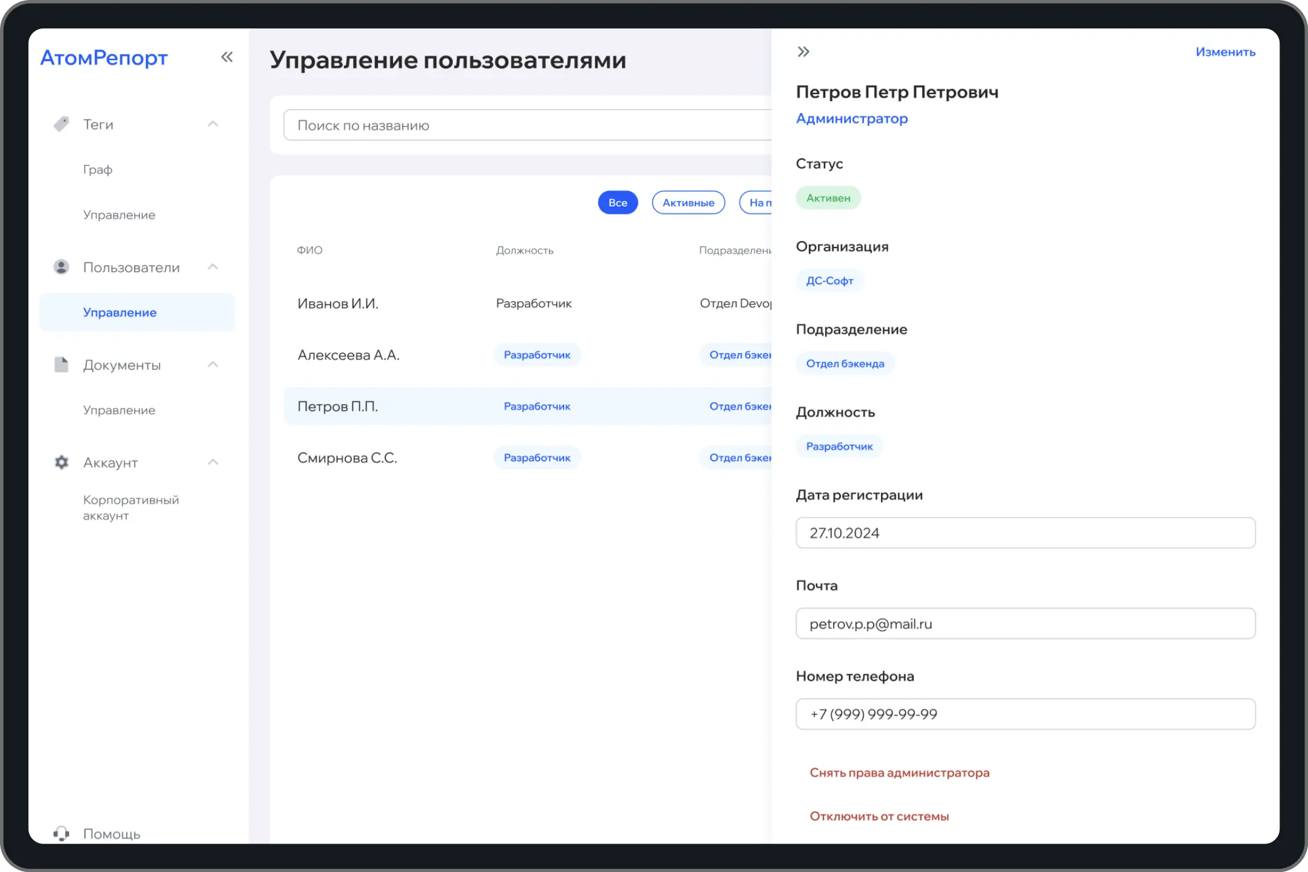
Task: Select the Все filter chip
Action: click(x=618, y=203)
